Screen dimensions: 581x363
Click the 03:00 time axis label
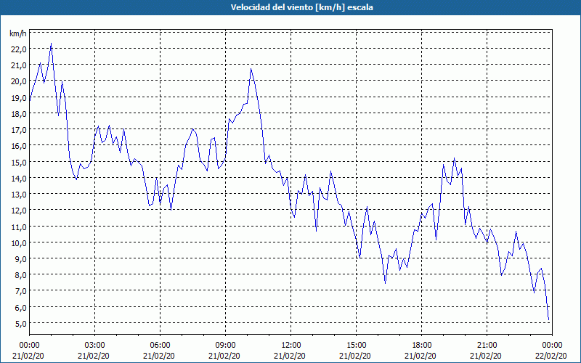click(95, 346)
